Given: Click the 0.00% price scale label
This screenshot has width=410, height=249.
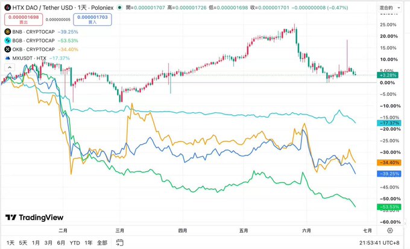Looking at the screenshot, I should pyautogui.click(x=388, y=83).
